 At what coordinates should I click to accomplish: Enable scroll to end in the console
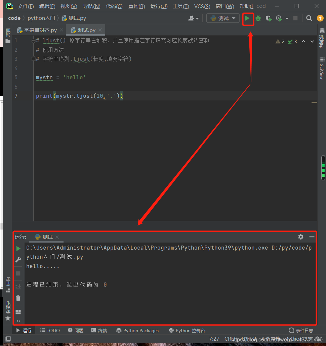18,287
